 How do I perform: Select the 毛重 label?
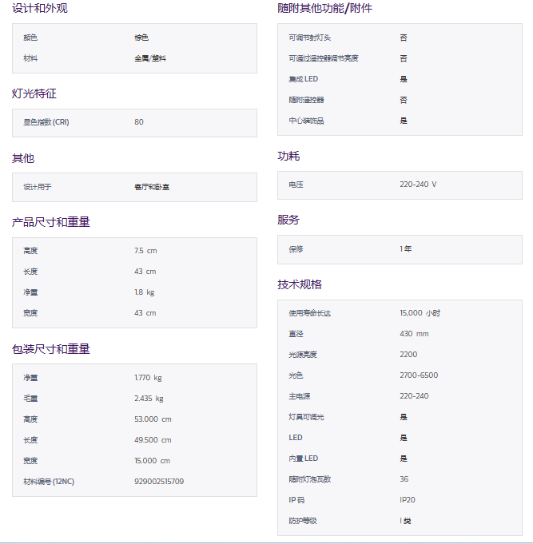click(x=30, y=399)
